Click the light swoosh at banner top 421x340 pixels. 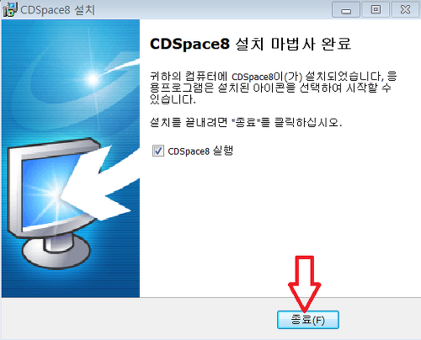122,66
